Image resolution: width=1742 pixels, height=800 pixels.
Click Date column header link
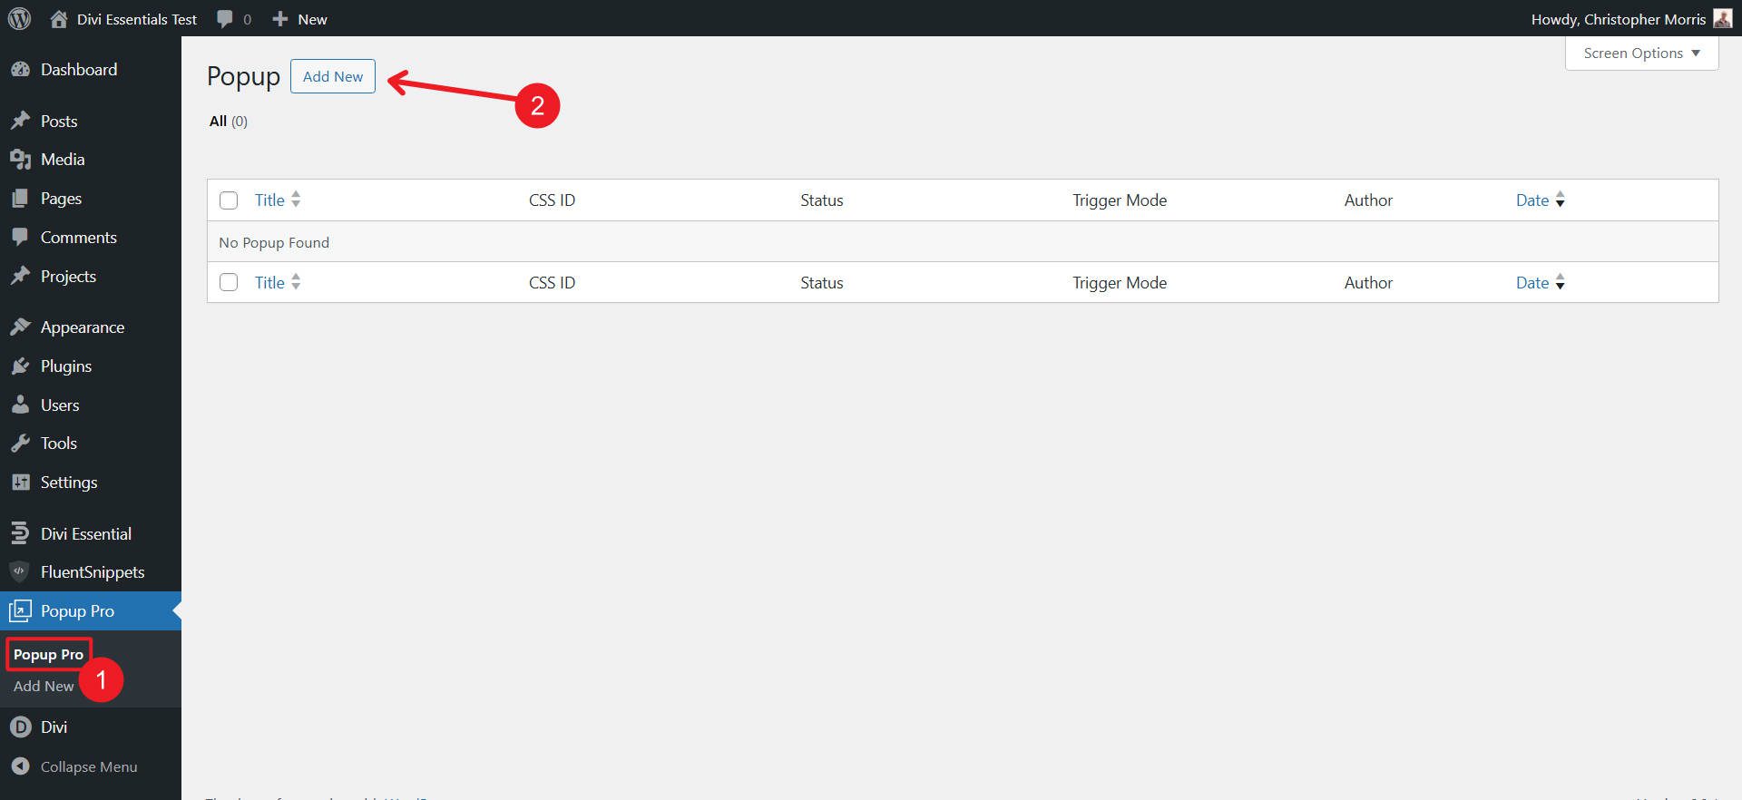(x=1532, y=200)
